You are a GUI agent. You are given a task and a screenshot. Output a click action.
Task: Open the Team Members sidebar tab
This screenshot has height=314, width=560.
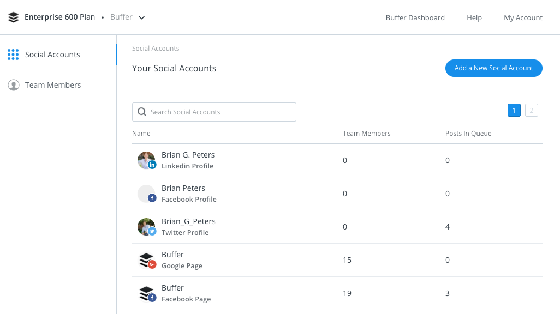(x=53, y=85)
